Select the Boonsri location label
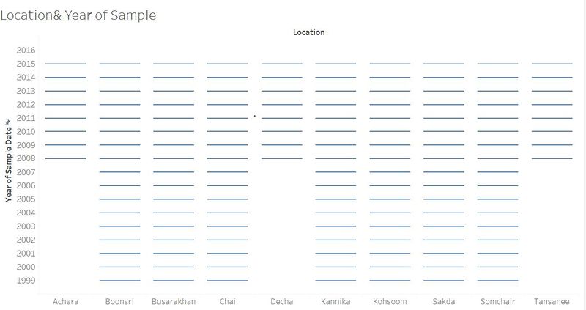The height and width of the screenshot is (310, 586). (x=119, y=301)
